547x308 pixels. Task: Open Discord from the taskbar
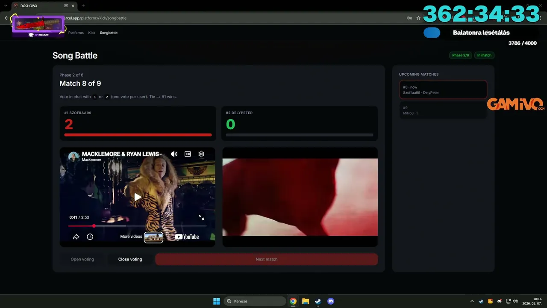[330, 301]
